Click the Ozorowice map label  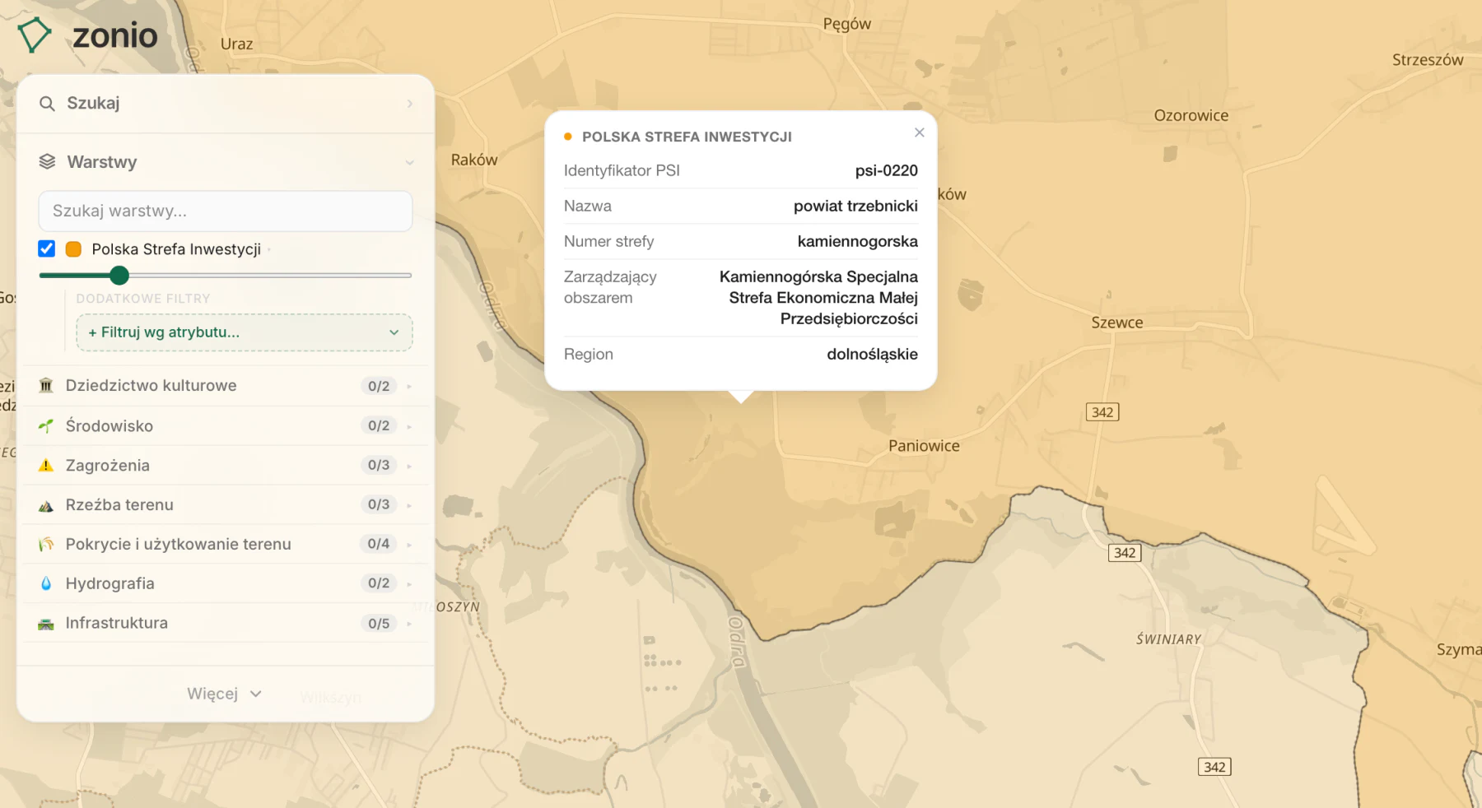[1191, 115]
